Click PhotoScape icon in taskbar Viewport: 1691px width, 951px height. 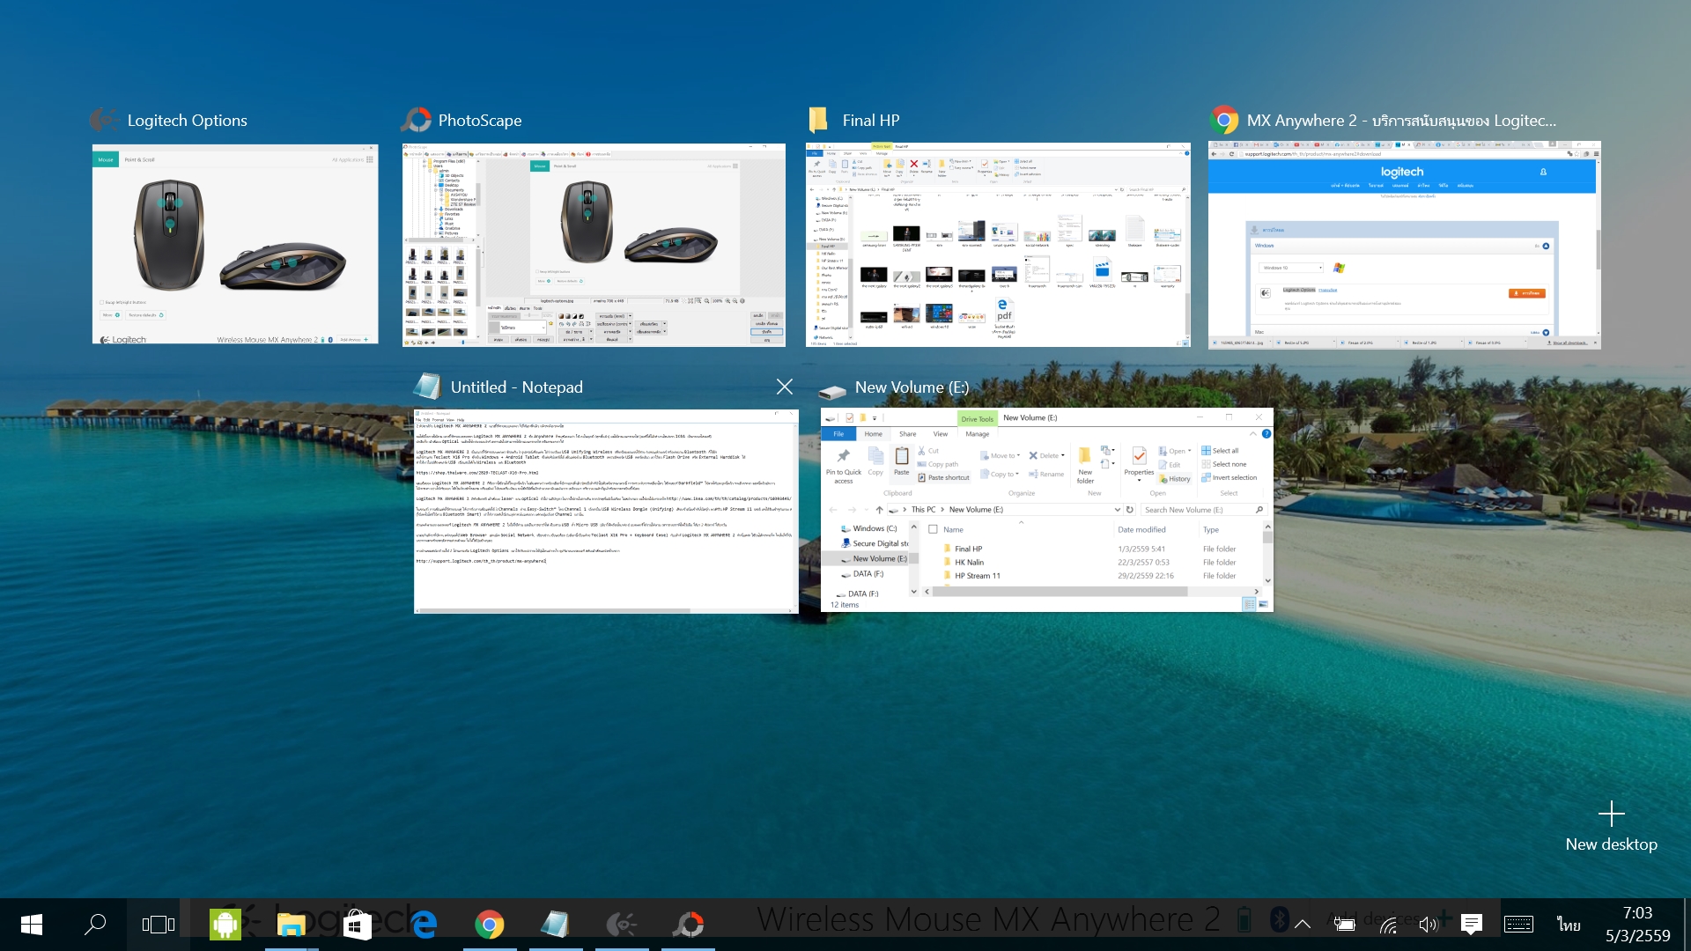(x=689, y=924)
